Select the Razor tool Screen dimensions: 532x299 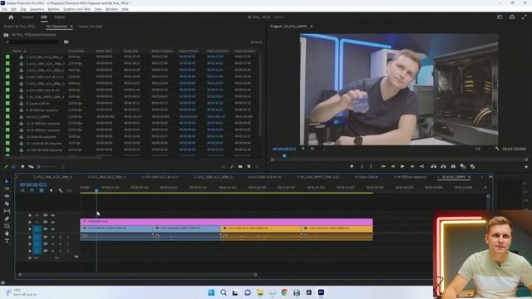[7, 203]
